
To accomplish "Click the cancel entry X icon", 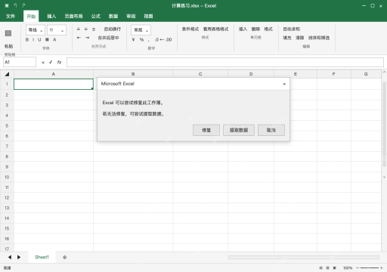I will (43, 62).
